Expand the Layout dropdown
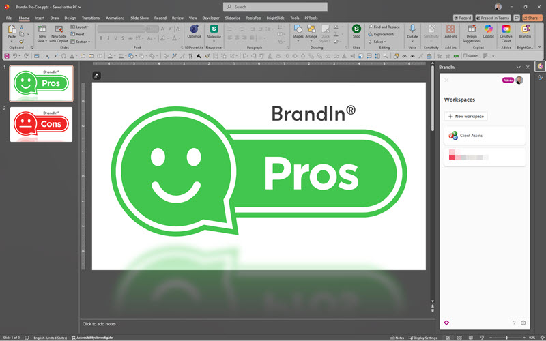Viewport: 546px width, 341px height. (x=81, y=27)
